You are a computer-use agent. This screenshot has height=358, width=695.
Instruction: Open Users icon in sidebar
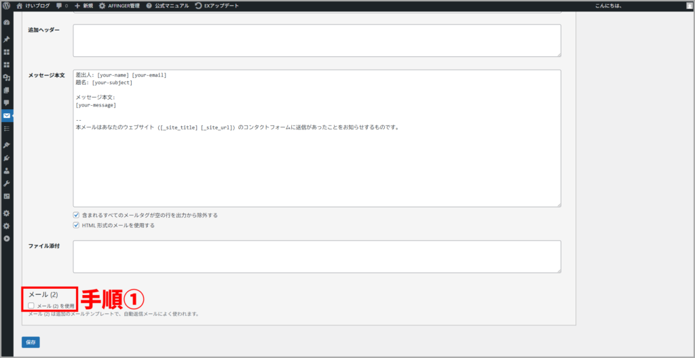(7, 171)
